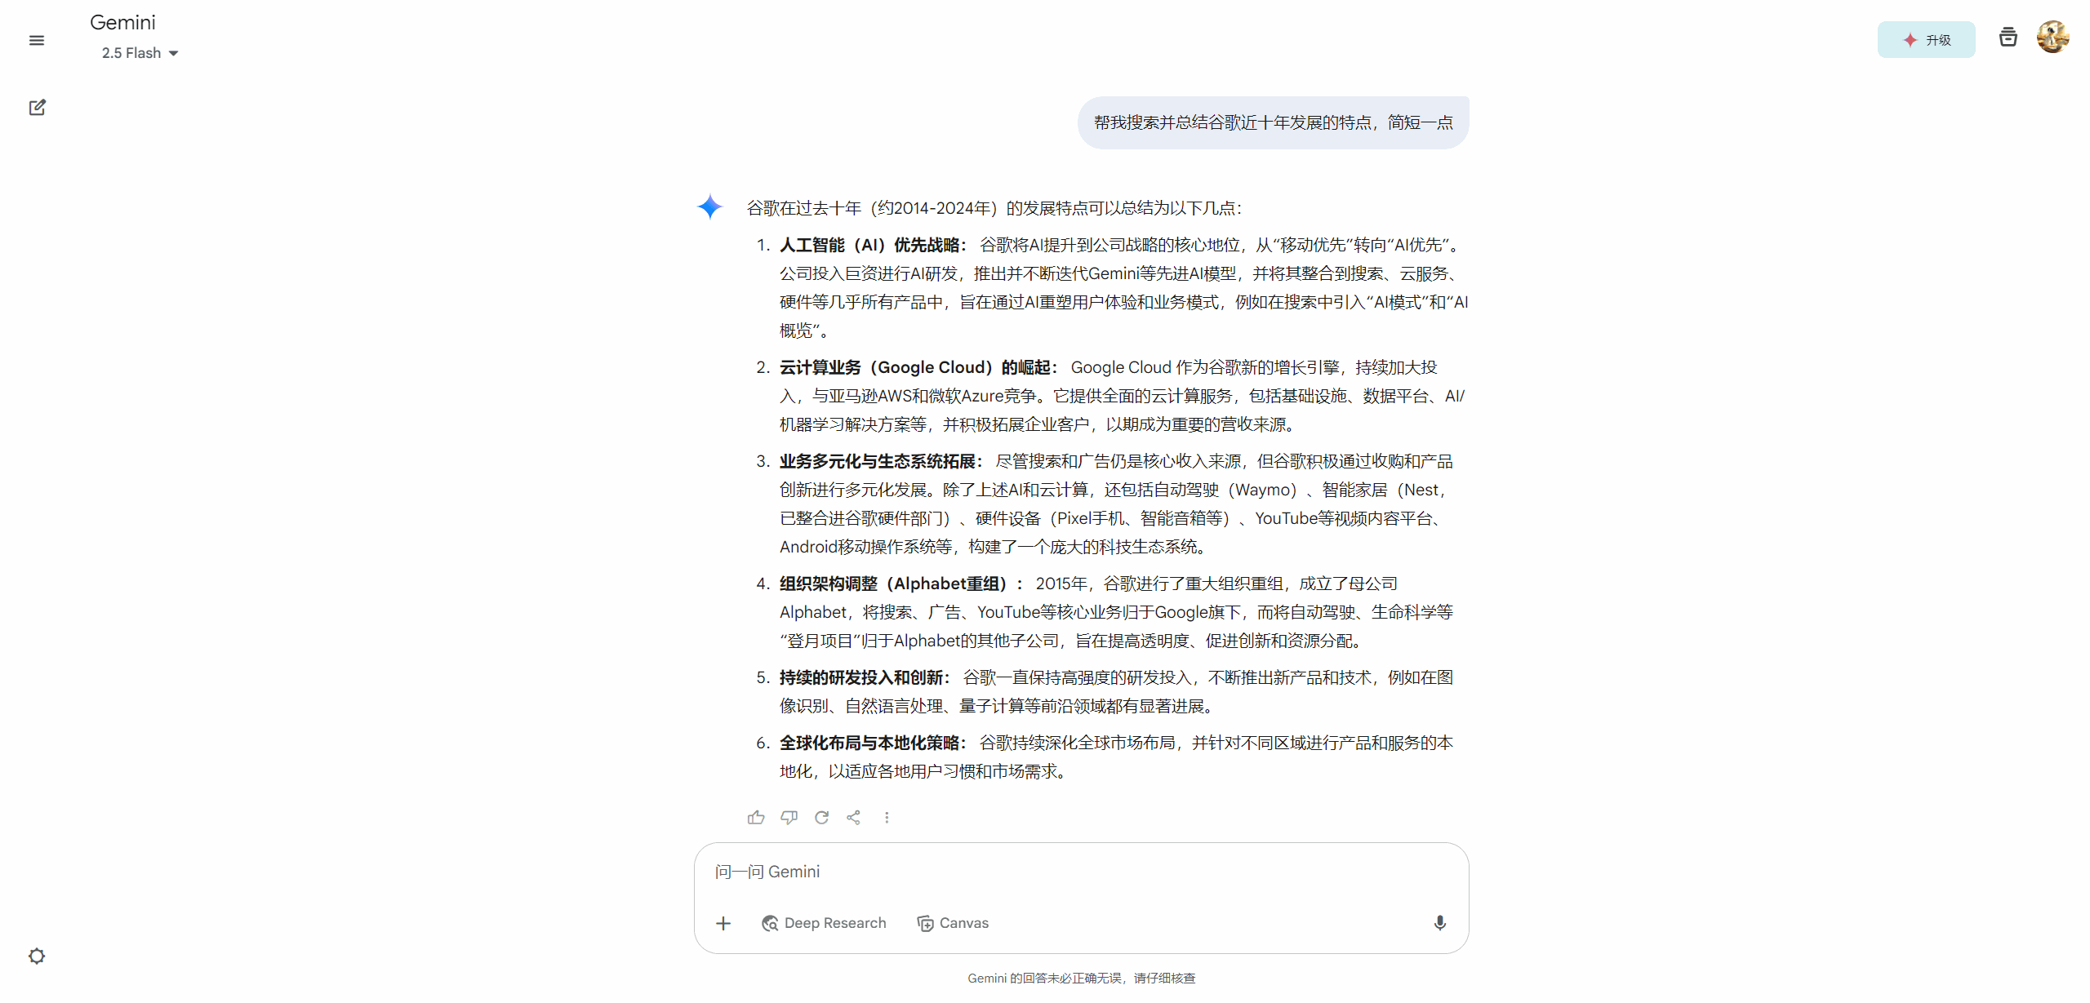Screen dimensions: 2090x1003
Task: Click the intro line 谷歌在过去十年 summary
Action: pos(994,208)
